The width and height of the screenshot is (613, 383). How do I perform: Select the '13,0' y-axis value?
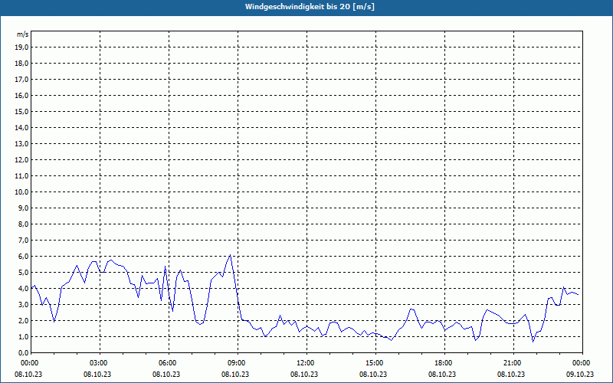tap(21, 143)
